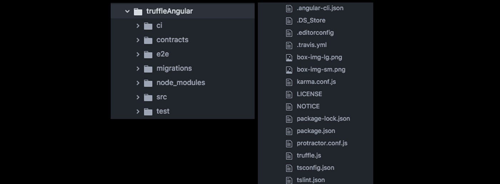Click the e2e folder icon
500x184 pixels.
[148, 54]
